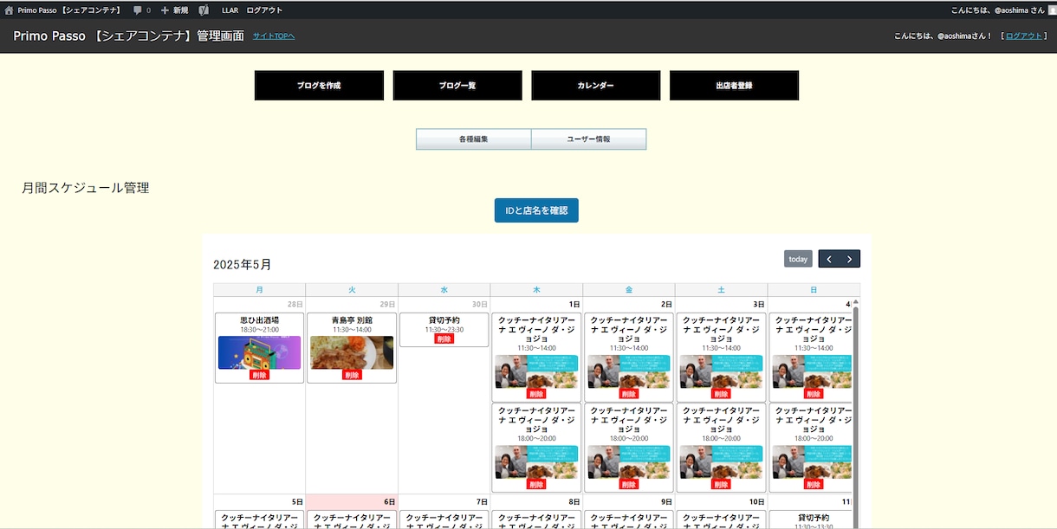The height and width of the screenshot is (529, 1057).
Task: Select the 10日 day number
Action: 757,502
